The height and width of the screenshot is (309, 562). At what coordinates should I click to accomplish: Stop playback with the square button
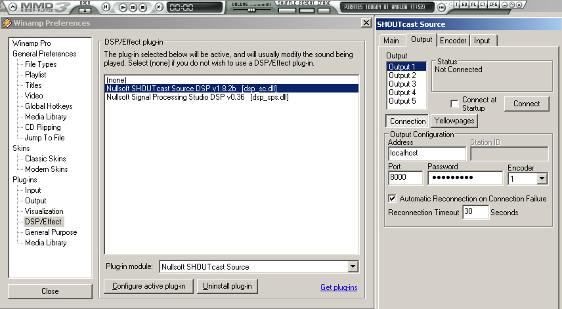tap(142, 7)
